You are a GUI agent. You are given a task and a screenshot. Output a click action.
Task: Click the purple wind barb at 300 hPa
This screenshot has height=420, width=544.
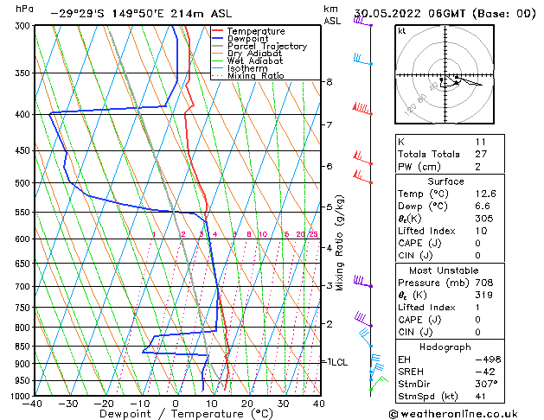362,22
